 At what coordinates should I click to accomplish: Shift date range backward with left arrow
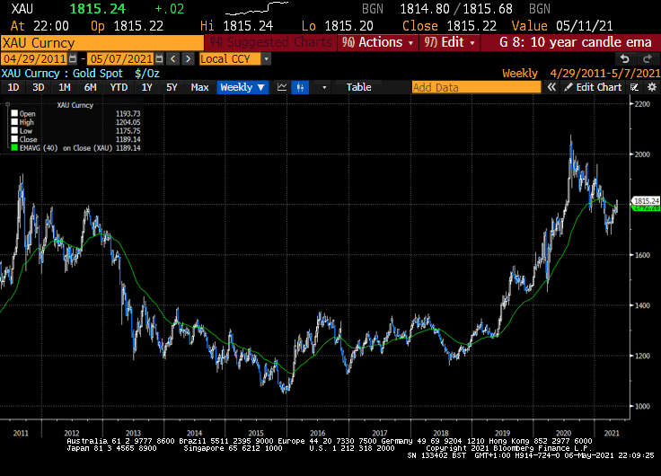tap(172, 59)
